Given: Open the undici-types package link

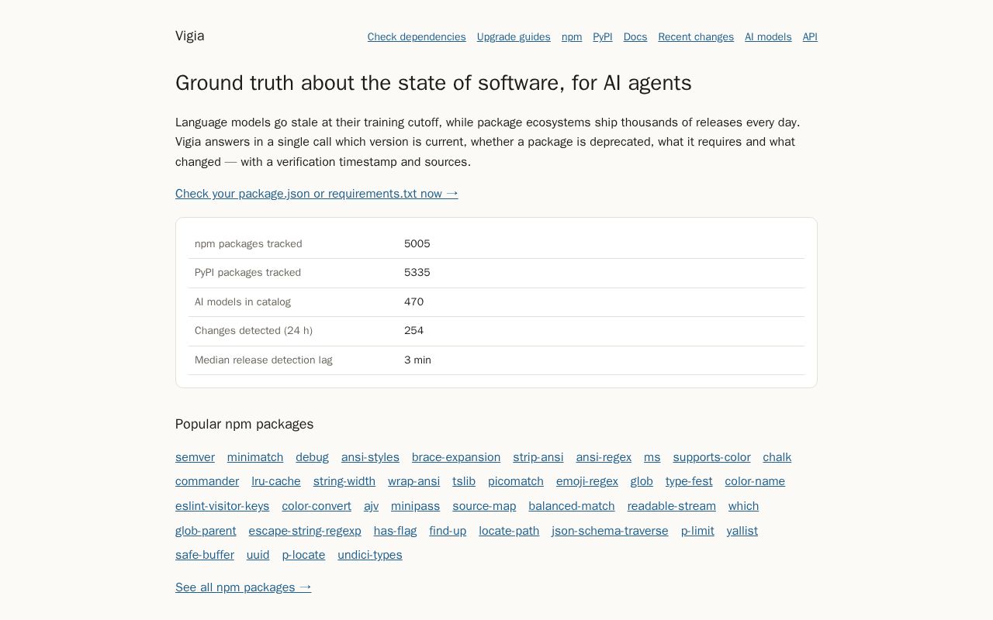Looking at the screenshot, I should pos(370,555).
